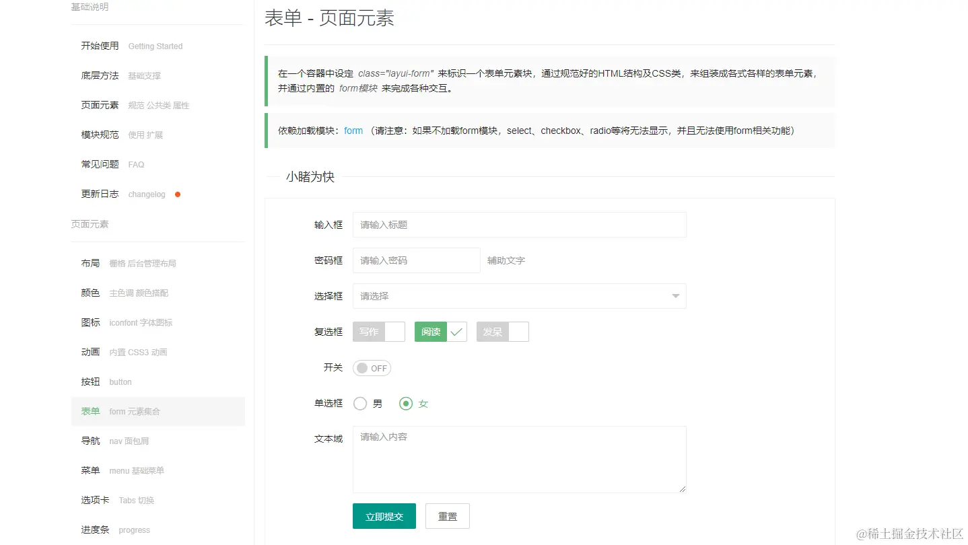
Task: Turn on the OFF switch
Action: (x=372, y=368)
